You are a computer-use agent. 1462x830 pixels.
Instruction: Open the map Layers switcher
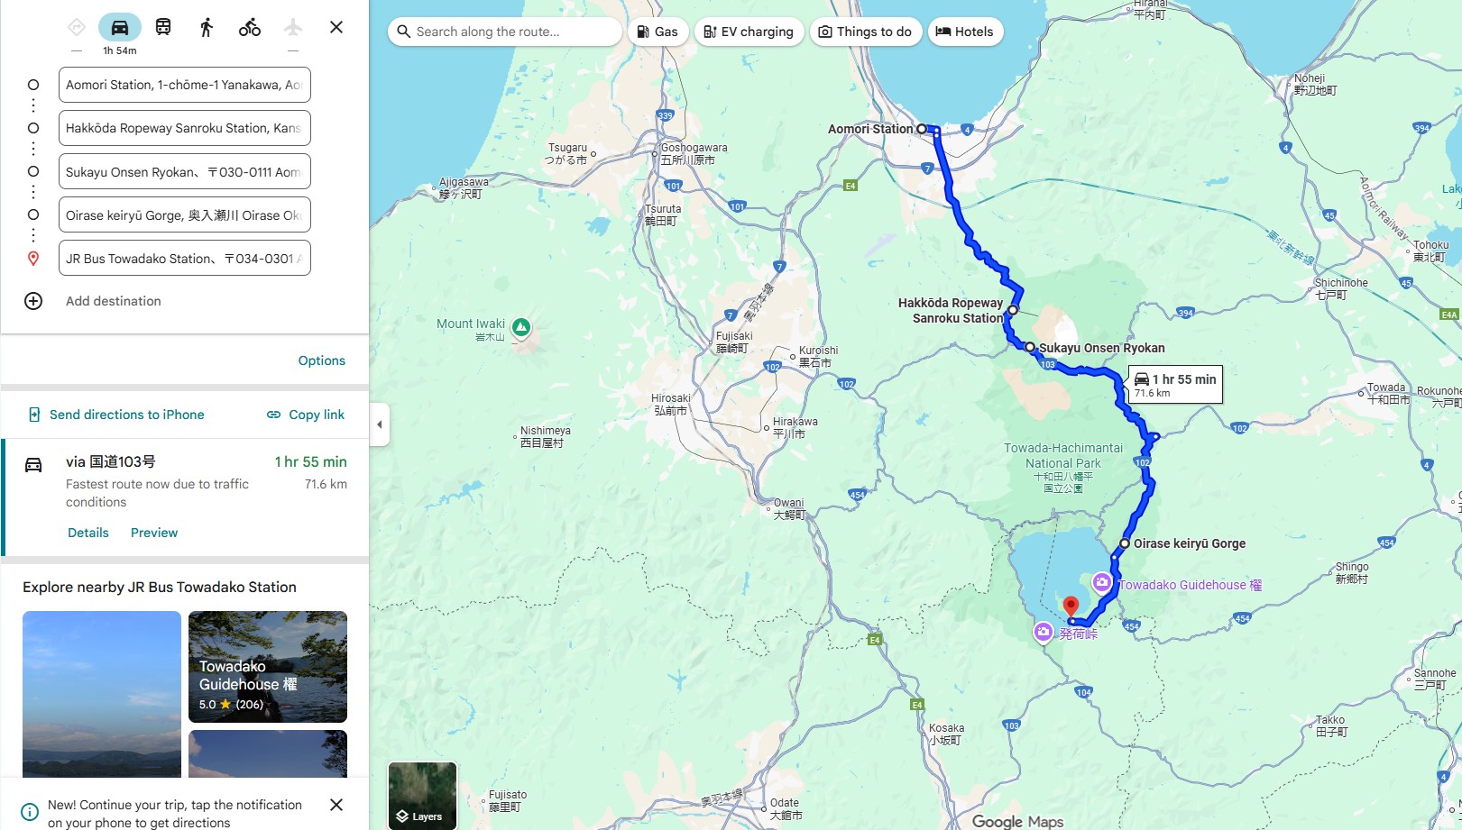tap(422, 796)
